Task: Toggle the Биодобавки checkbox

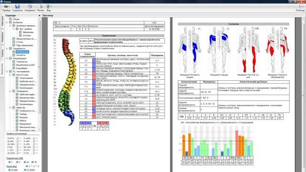Action: (14, 68)
